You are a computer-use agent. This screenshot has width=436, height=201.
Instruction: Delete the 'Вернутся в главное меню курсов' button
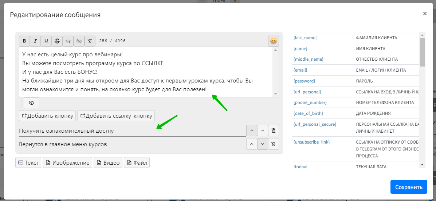274,144
